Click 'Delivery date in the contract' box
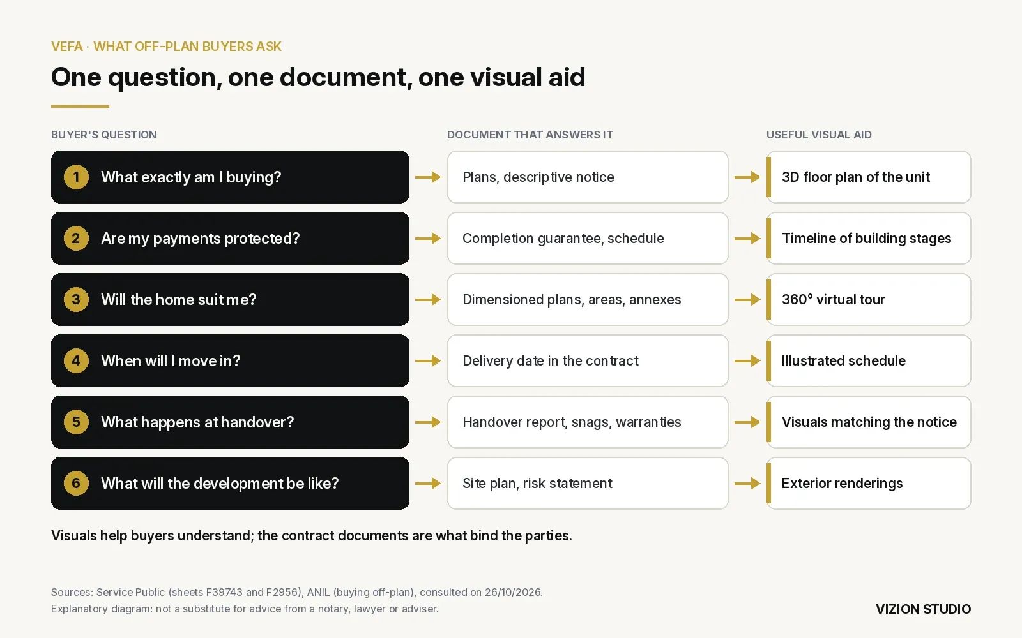The width and height of the screenshot is (1022, 638). pos(588,360)
